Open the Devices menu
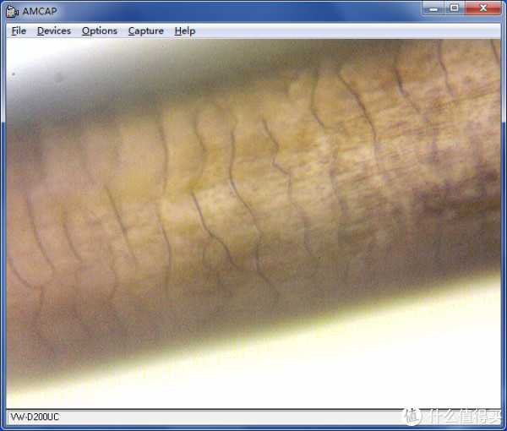 tap(54, 31)
